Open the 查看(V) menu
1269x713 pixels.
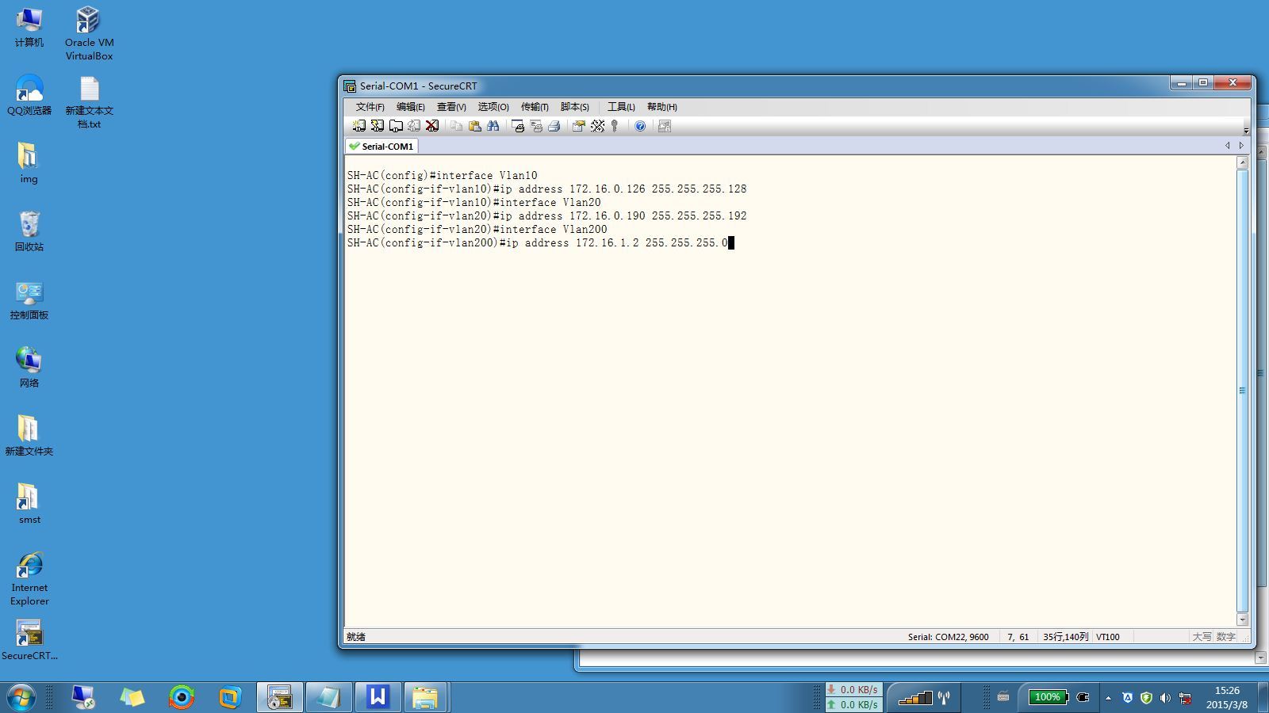point(451,107)
